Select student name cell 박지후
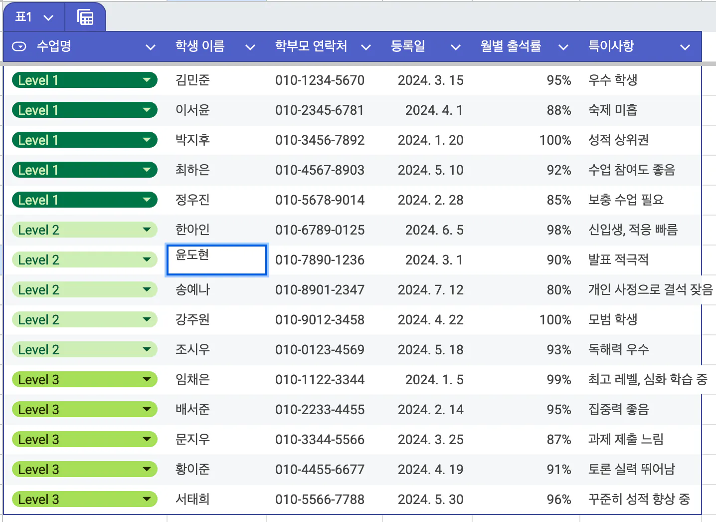Screen dimensions: 716x522 217,140
